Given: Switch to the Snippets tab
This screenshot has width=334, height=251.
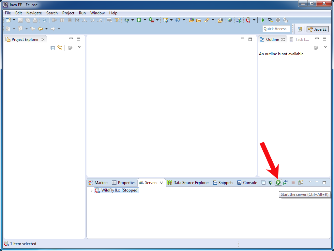Looking at the screenshot, I should pyautogui.click(x=223, y=183).
